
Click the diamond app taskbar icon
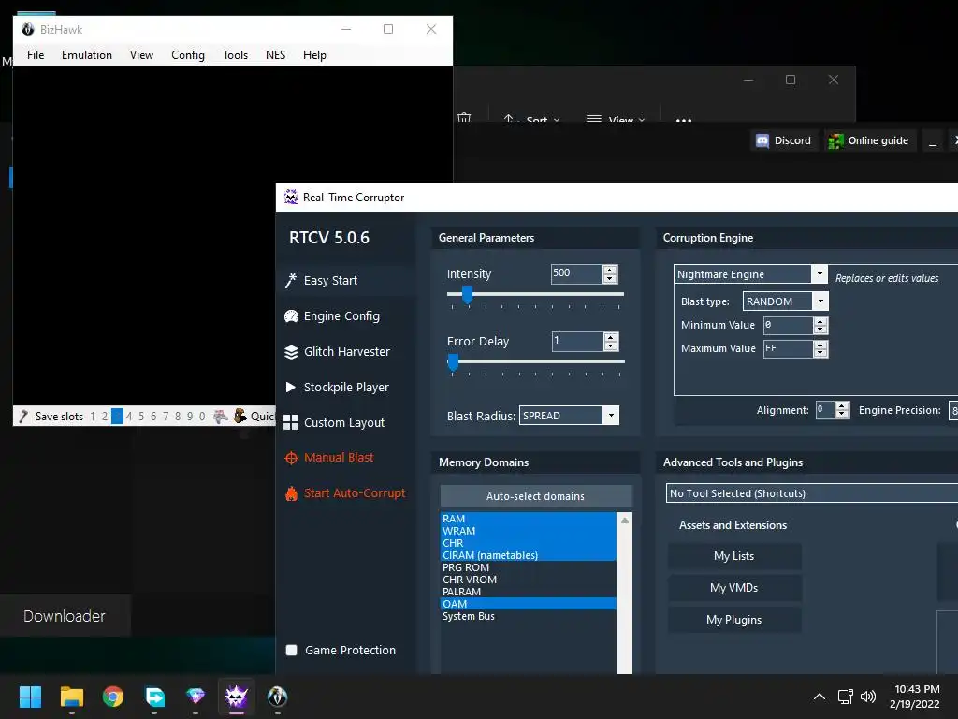click(196, 697)
